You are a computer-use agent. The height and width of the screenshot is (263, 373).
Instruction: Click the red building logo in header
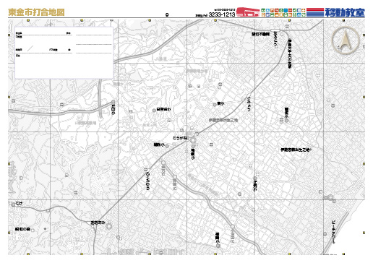pyautogui.click(x=248, y=12)
